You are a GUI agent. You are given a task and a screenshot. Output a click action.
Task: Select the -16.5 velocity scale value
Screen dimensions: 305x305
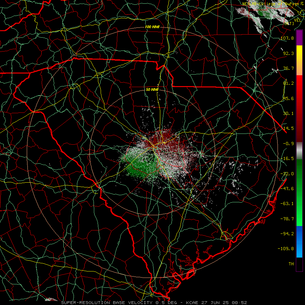(x=287, y=159)
